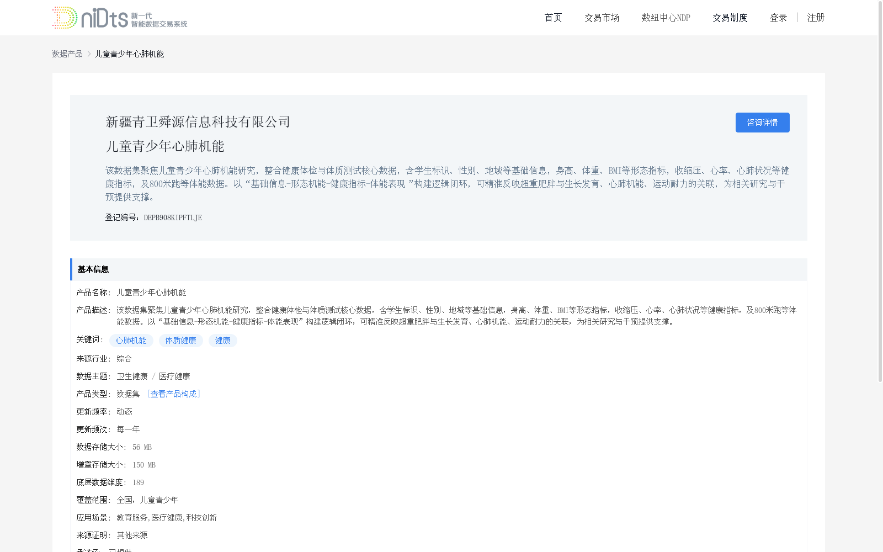Click the 基本信息 section header
883x552 pixels.
coord(439,269)
